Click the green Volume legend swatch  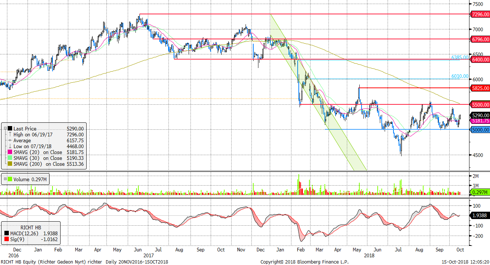10,179
